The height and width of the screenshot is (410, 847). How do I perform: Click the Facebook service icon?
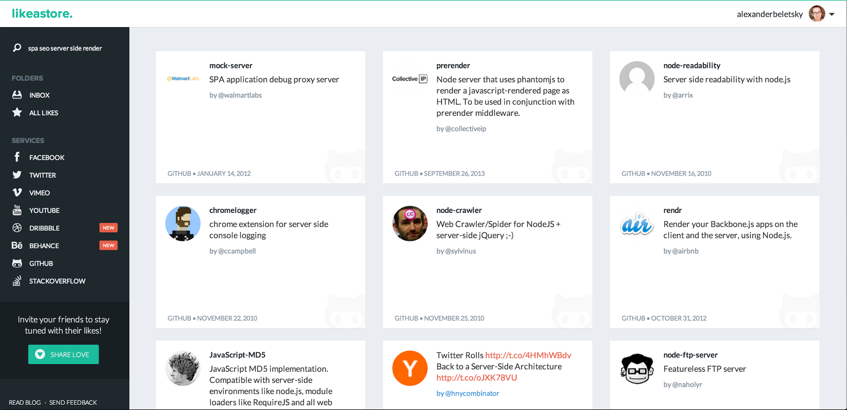(17, 157)
